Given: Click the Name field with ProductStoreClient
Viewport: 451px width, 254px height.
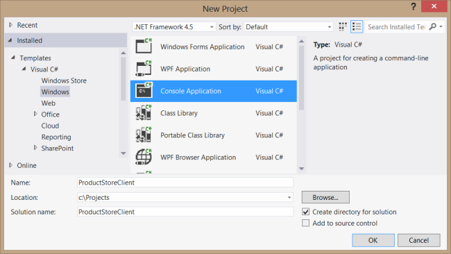Looking at the screenshot, I should tap(185, 183).
